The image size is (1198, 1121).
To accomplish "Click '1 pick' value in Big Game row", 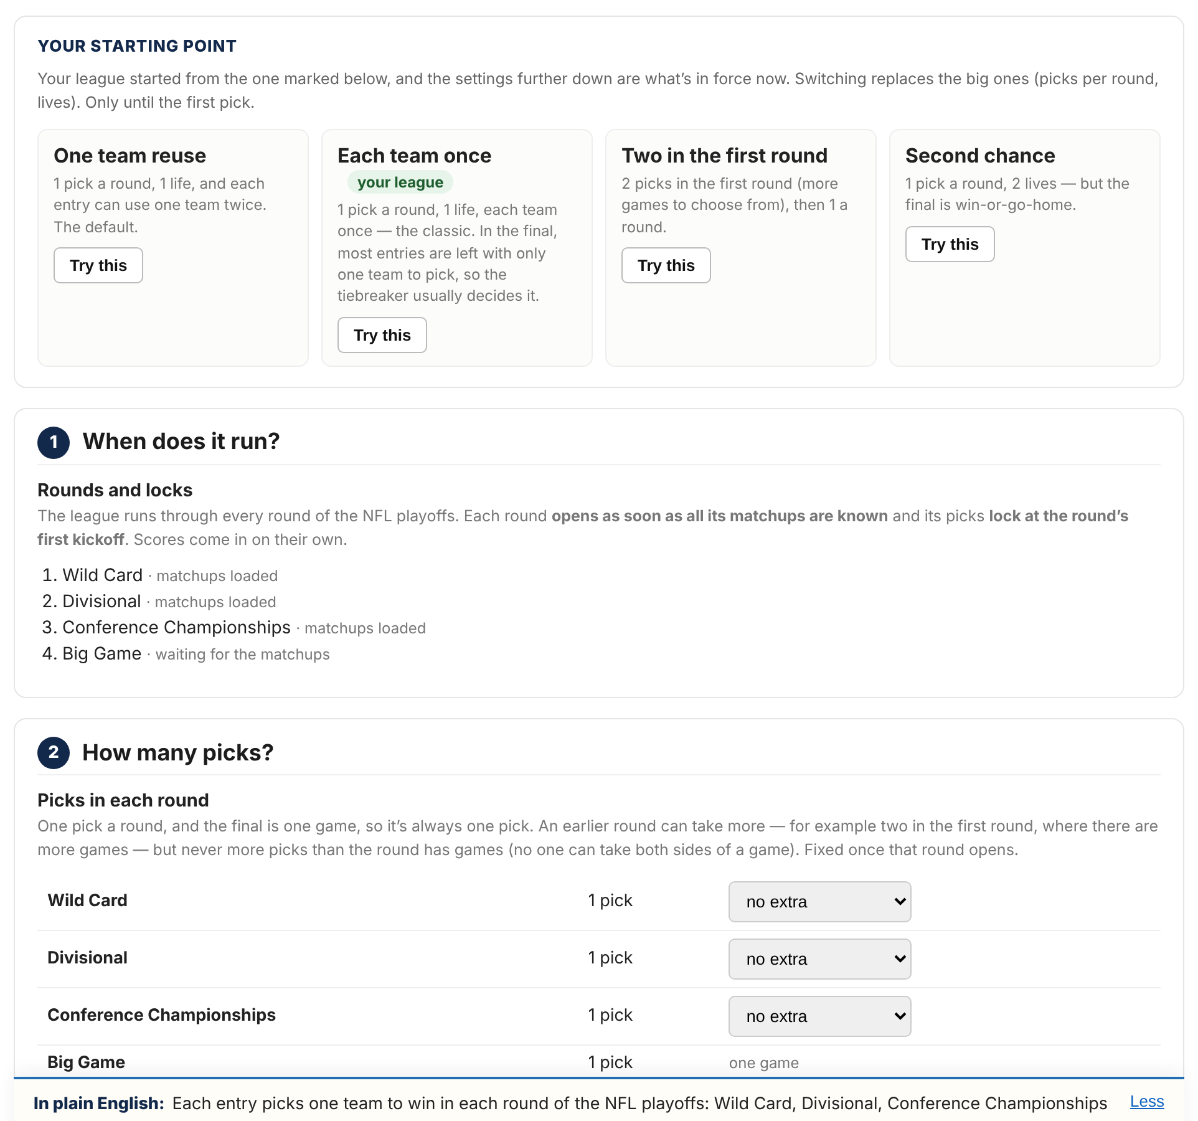I will pyautogui.click(x=610, y=1062).
